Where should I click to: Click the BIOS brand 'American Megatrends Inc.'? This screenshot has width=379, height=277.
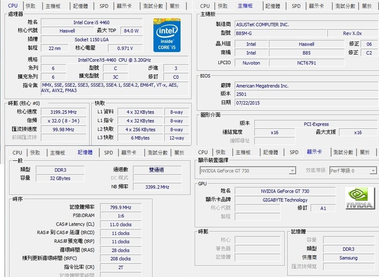(x=306, y=86)
